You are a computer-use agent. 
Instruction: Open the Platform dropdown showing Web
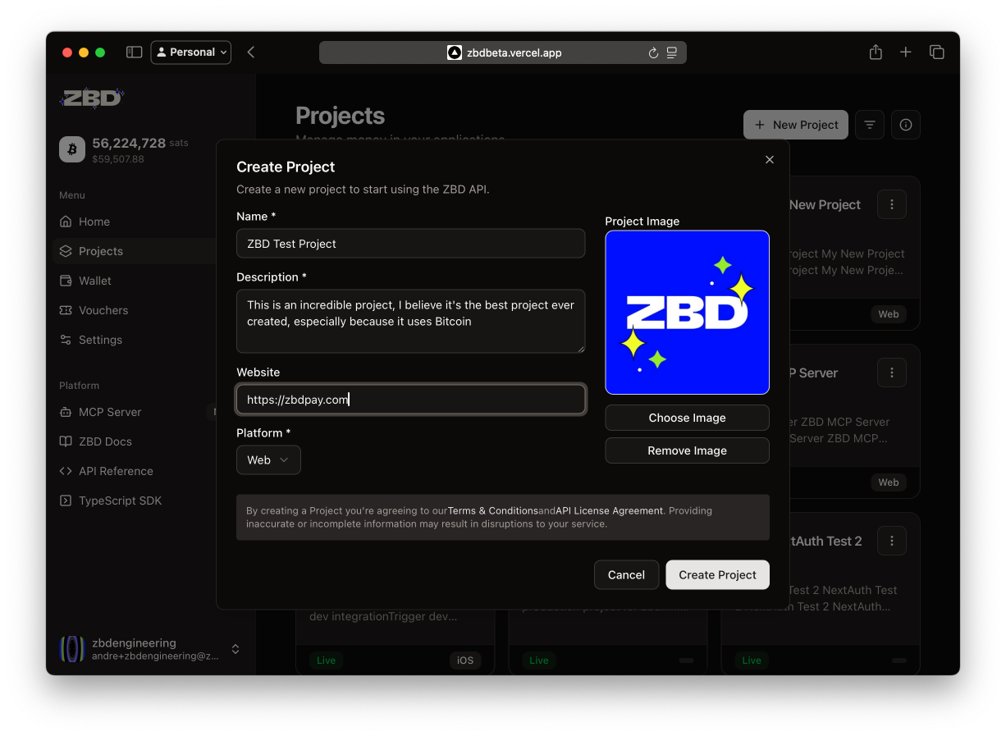[268, 460]
